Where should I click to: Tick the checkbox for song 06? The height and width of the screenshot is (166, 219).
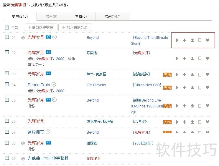(x=7, y=121)
